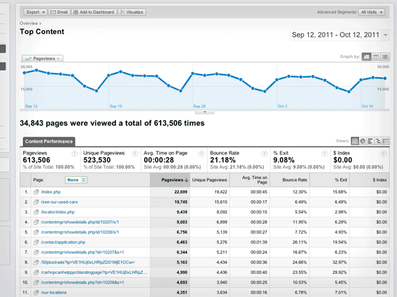Switch to performance bar view icon
Viewport: 397px width, 297px height.
pos(370,141)
